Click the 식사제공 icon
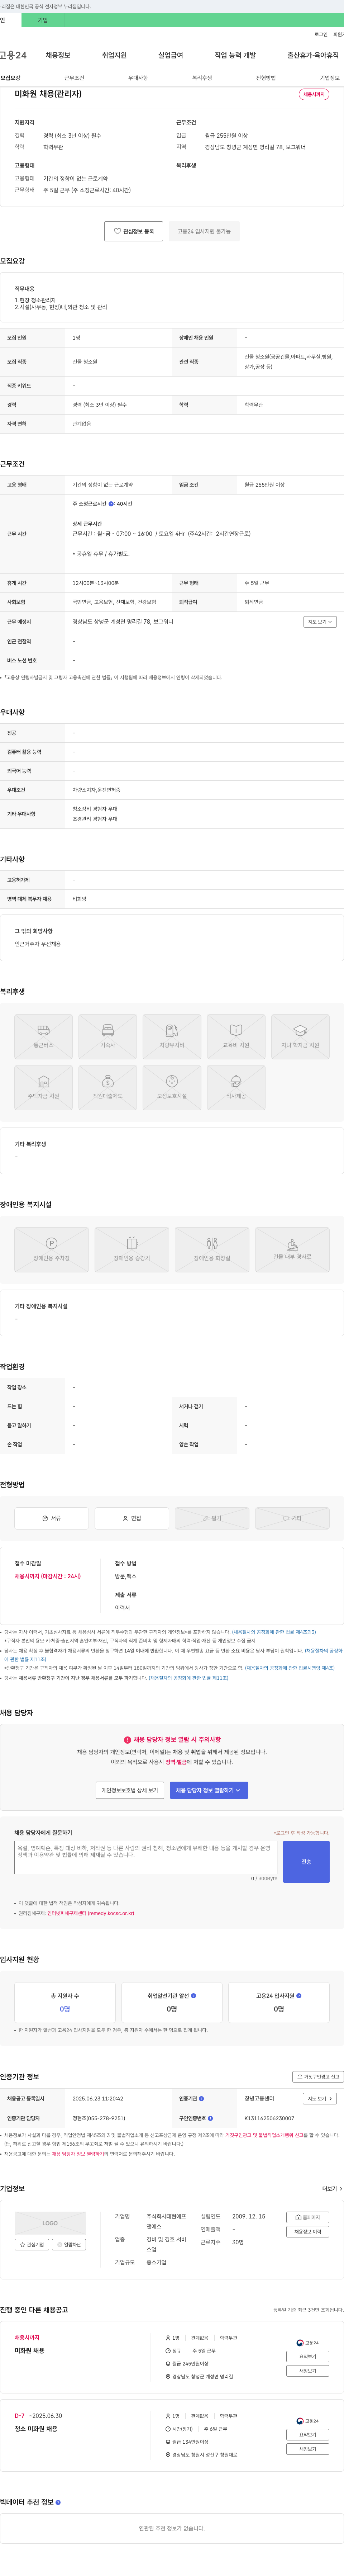This screenshot has height=2576, width=344. (x=236, y=1087)
